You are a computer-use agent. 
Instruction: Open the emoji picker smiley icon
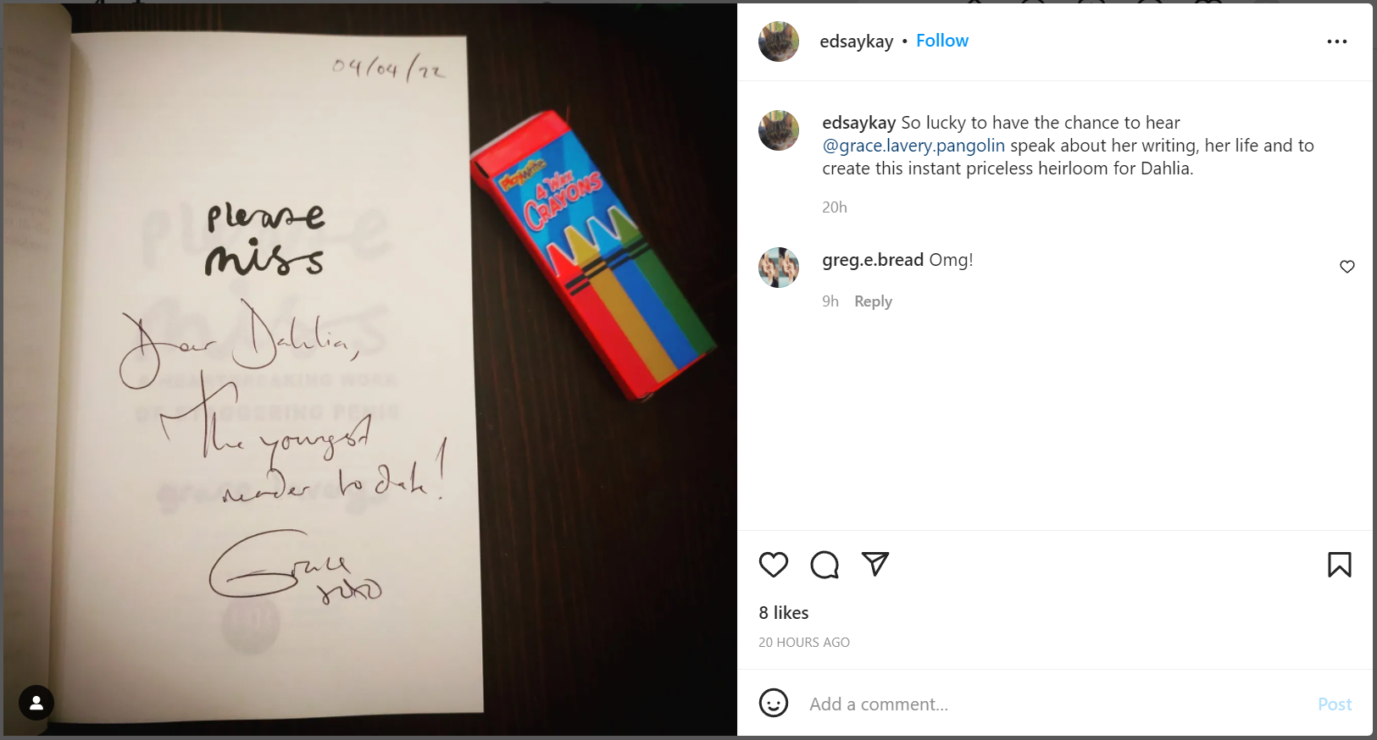click(774, 703)
